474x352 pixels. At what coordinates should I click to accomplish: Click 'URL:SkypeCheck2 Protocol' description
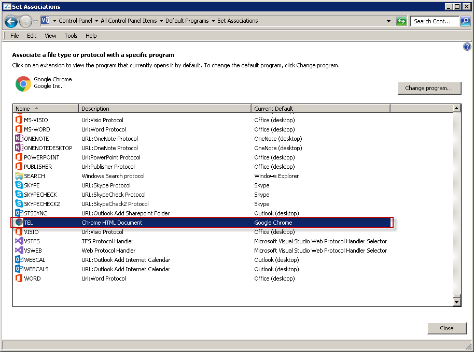coord(115,204)
